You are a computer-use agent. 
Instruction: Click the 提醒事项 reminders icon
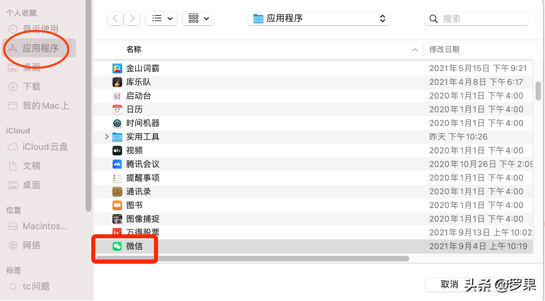coord(117,178)
